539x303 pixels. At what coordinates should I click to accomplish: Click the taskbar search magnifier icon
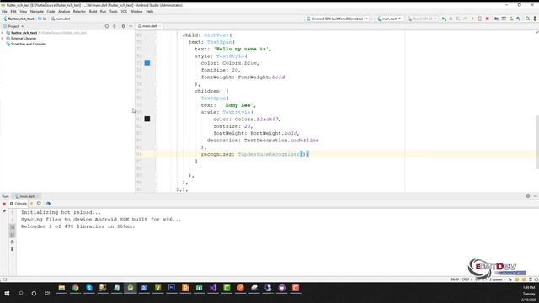click(x=20, y=294)
